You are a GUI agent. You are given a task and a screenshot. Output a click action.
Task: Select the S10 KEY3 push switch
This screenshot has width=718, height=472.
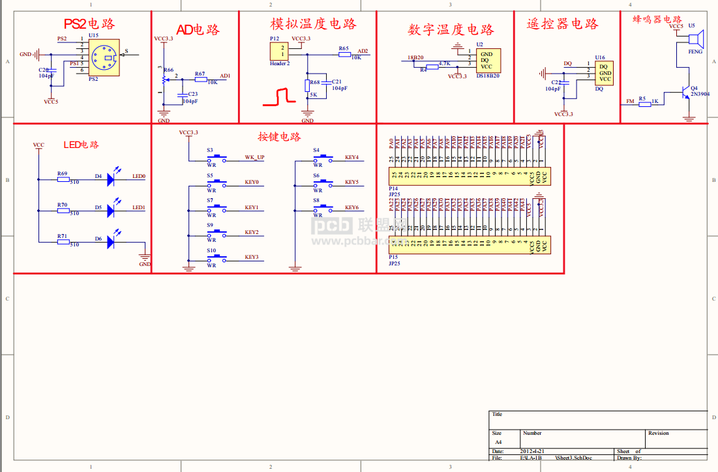[217, 258]
